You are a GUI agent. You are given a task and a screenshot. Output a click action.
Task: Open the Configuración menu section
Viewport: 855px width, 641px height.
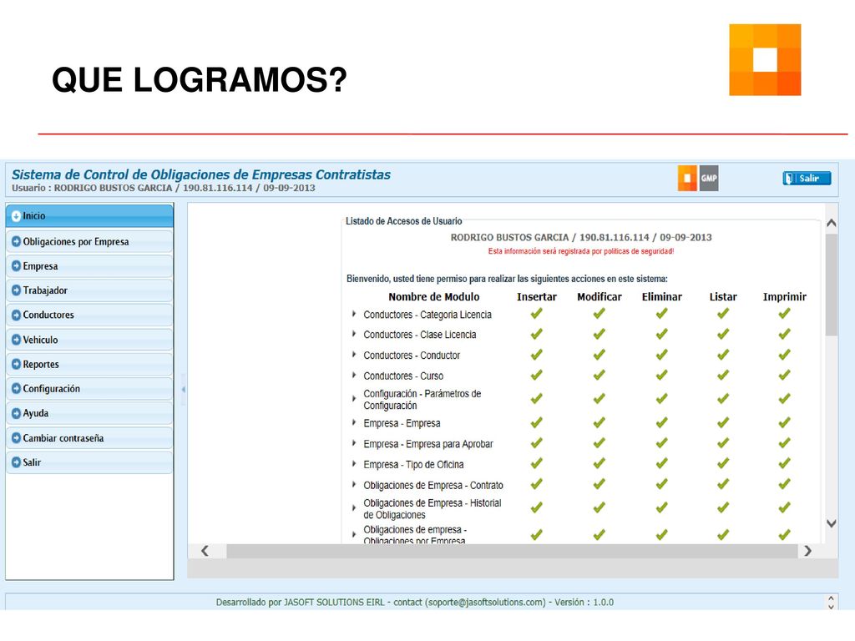tap(89, 389)
